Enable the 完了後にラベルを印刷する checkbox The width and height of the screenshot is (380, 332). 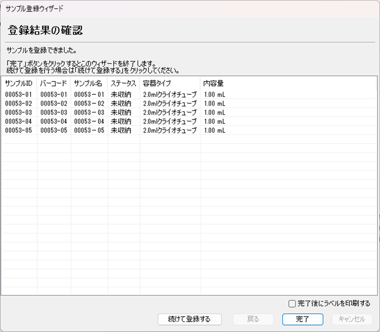tap(292, 303)
